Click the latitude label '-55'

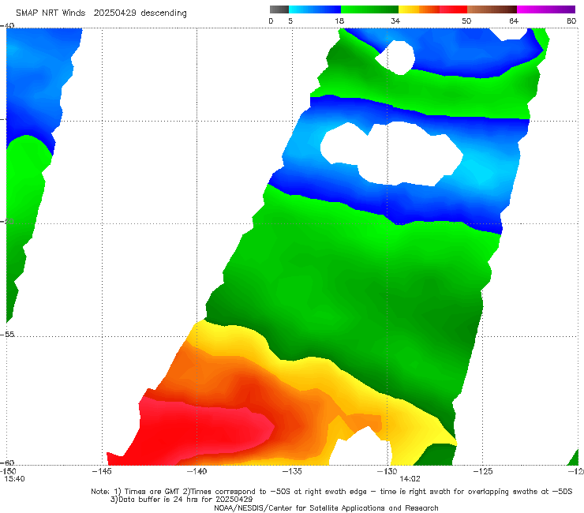pyautogui.click(x=8, y=334)
